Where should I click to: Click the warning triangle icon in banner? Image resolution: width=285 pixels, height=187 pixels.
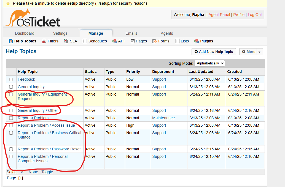click(x=8, y=3)
